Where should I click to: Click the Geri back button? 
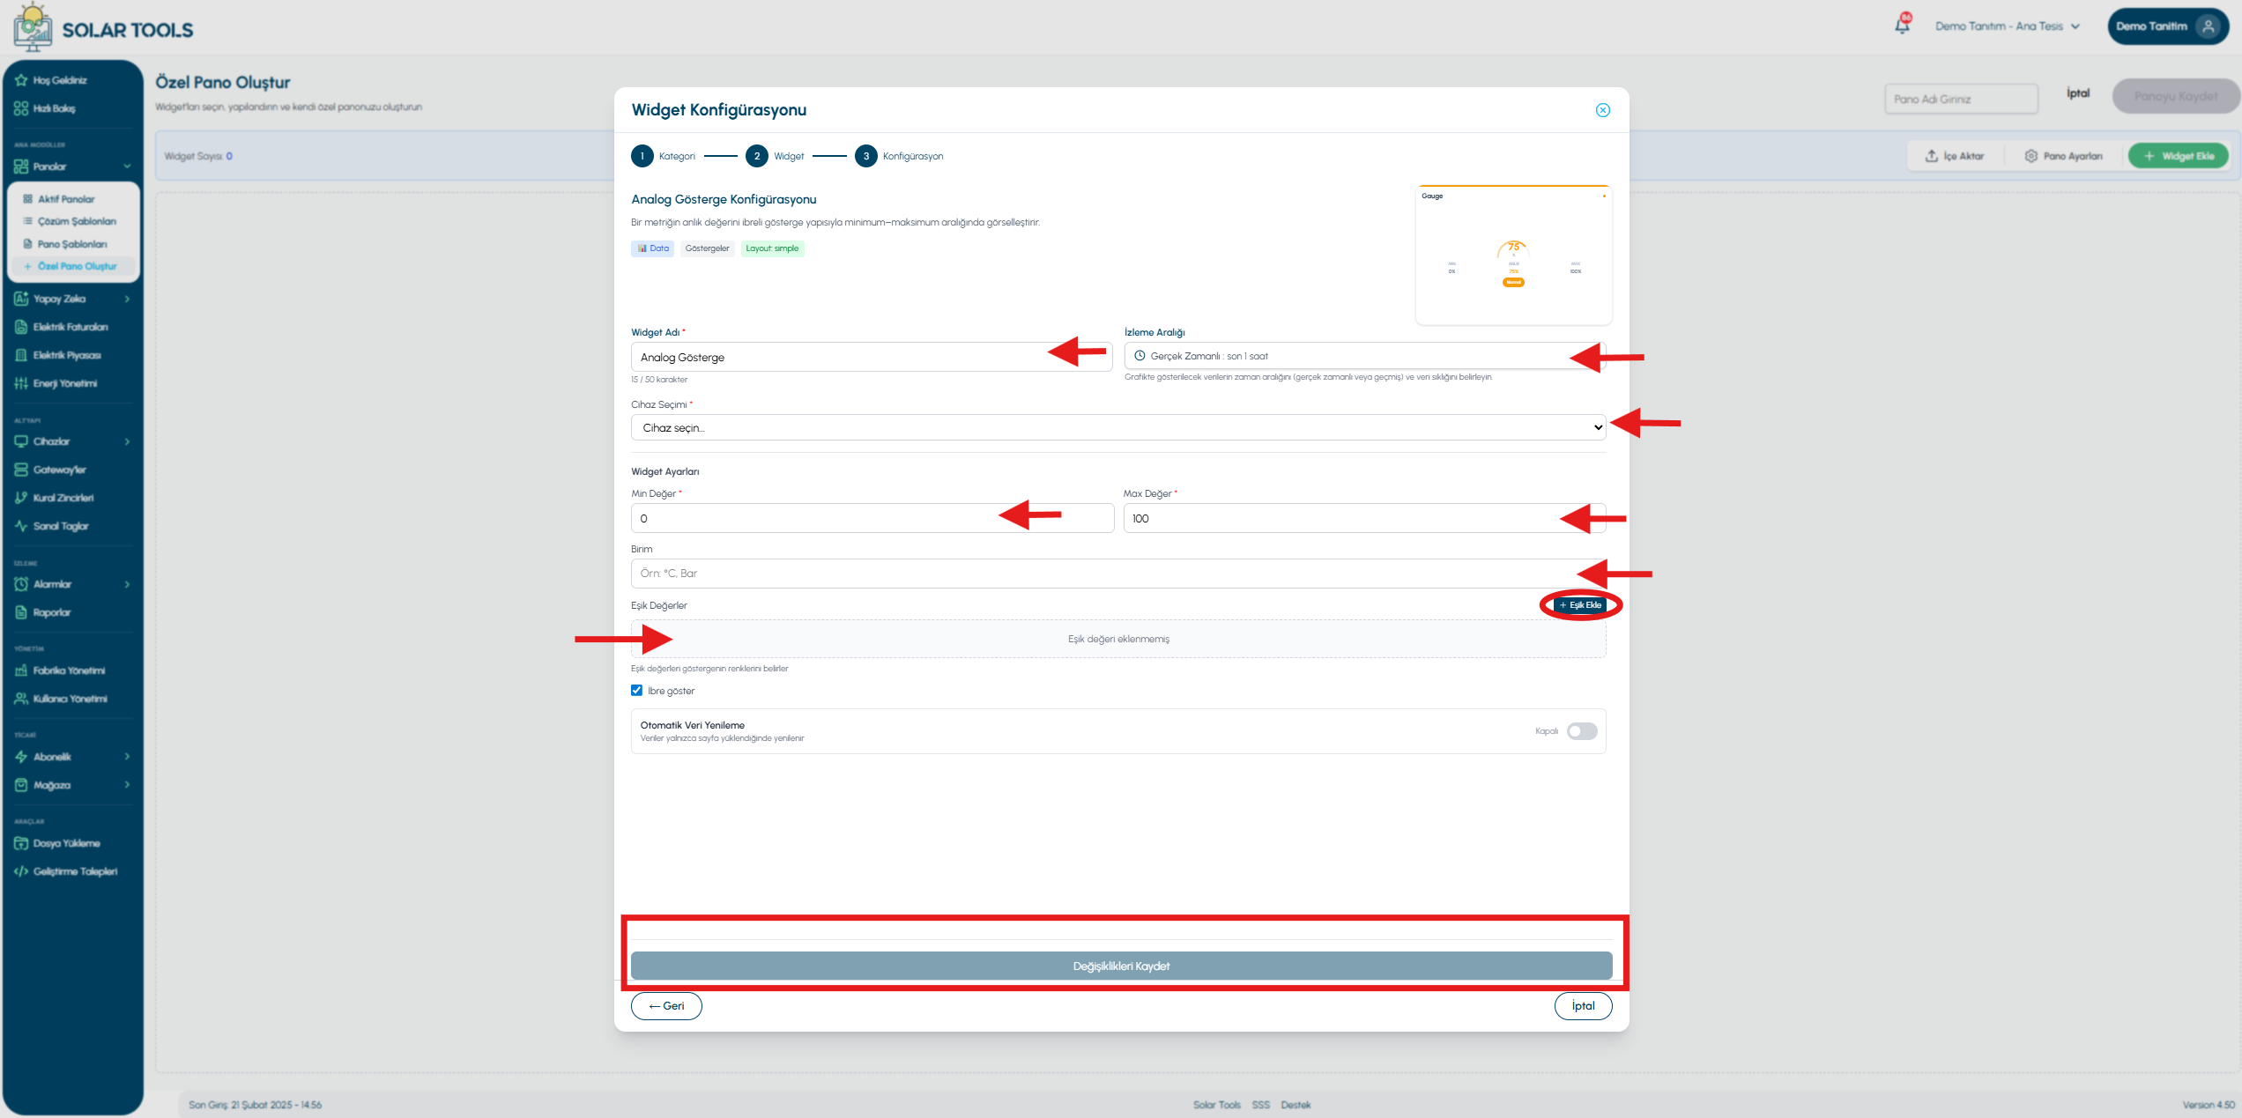point(666,1006)
